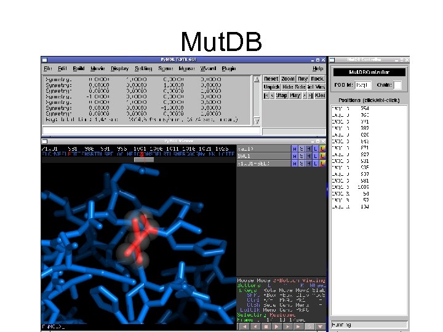
Task: Open the Action menu for the 1WQ1 object
Action: (x=294, y=156)
